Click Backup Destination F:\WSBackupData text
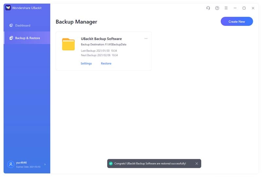Viewport: 262px width, 177px height. [103, 45]
